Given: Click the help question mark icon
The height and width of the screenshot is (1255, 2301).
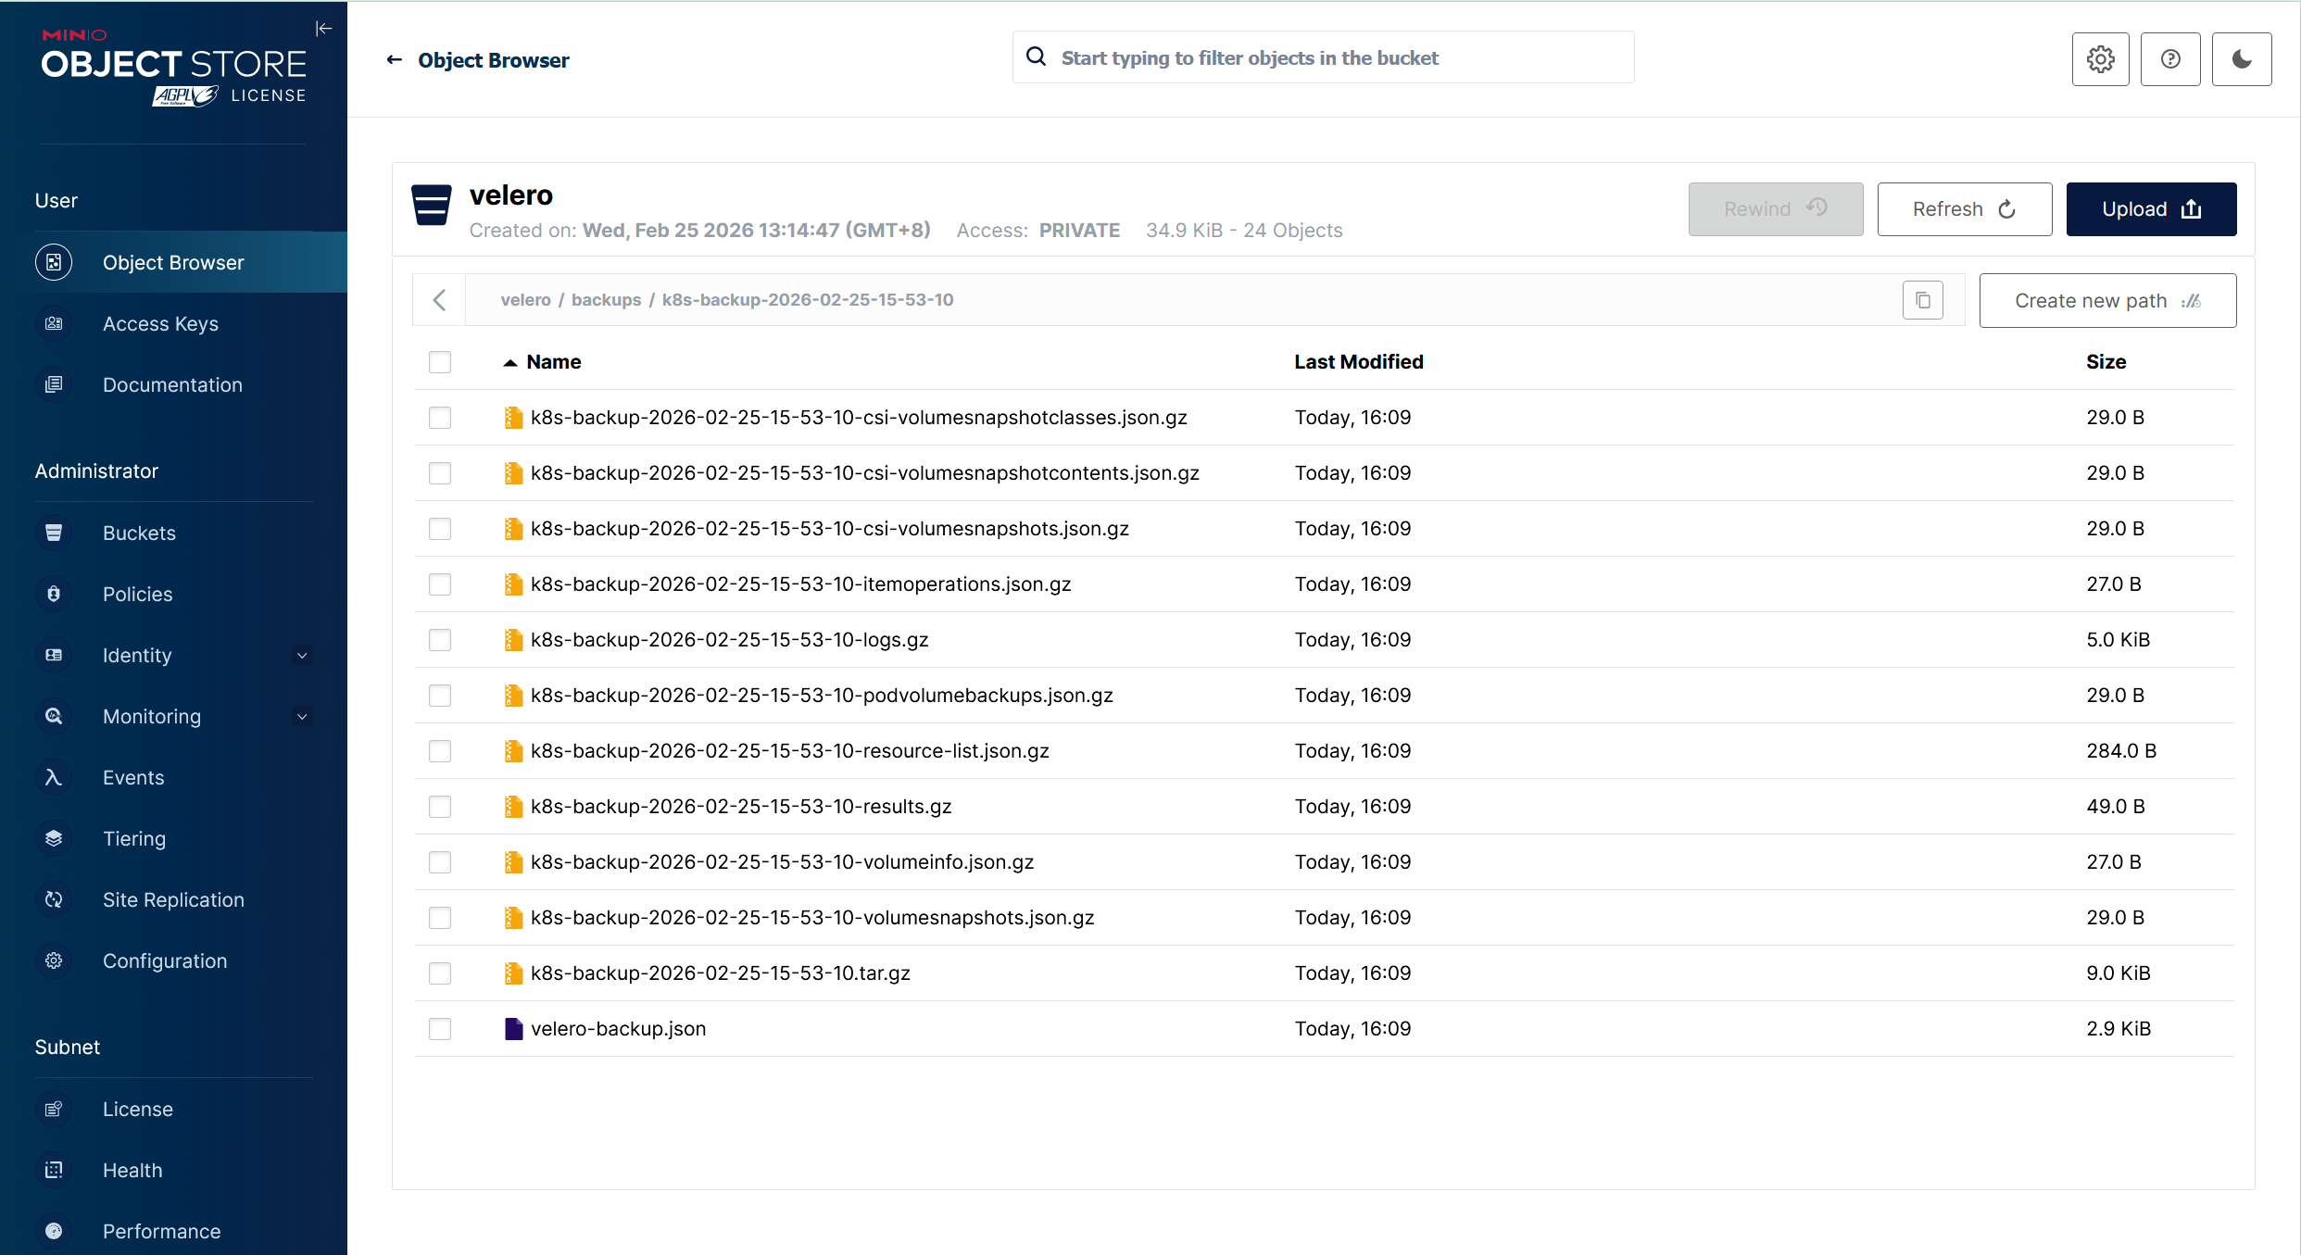Looking at the screenshot, I should [2169, 59].
